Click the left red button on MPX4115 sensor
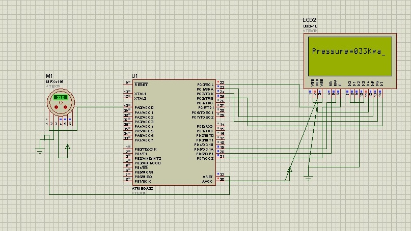Image resolution: width=411 pixels, height=231 pixels. point(56,107)
